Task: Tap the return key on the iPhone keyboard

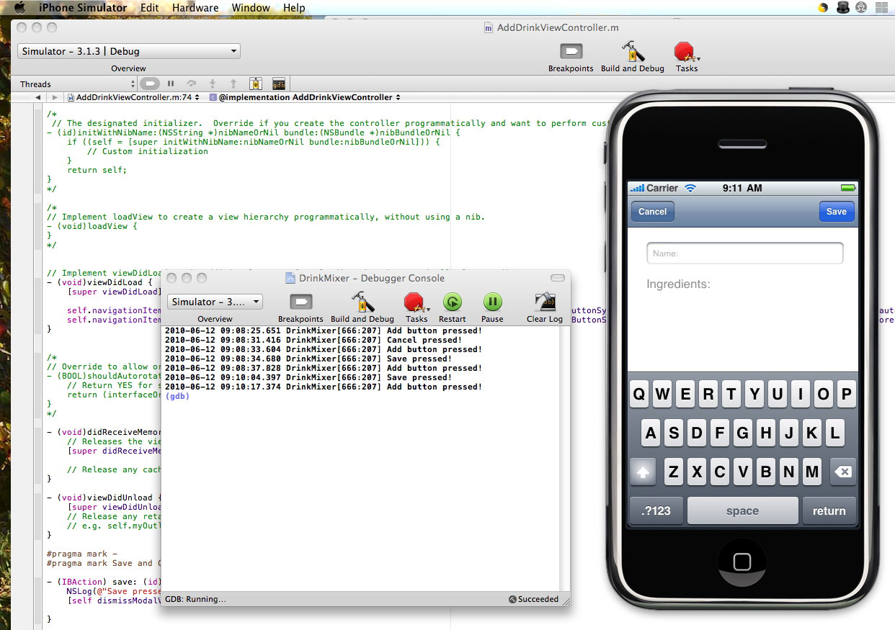Action: (829, 510)
